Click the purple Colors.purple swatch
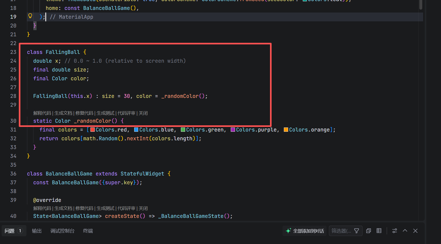 point(233,130)
